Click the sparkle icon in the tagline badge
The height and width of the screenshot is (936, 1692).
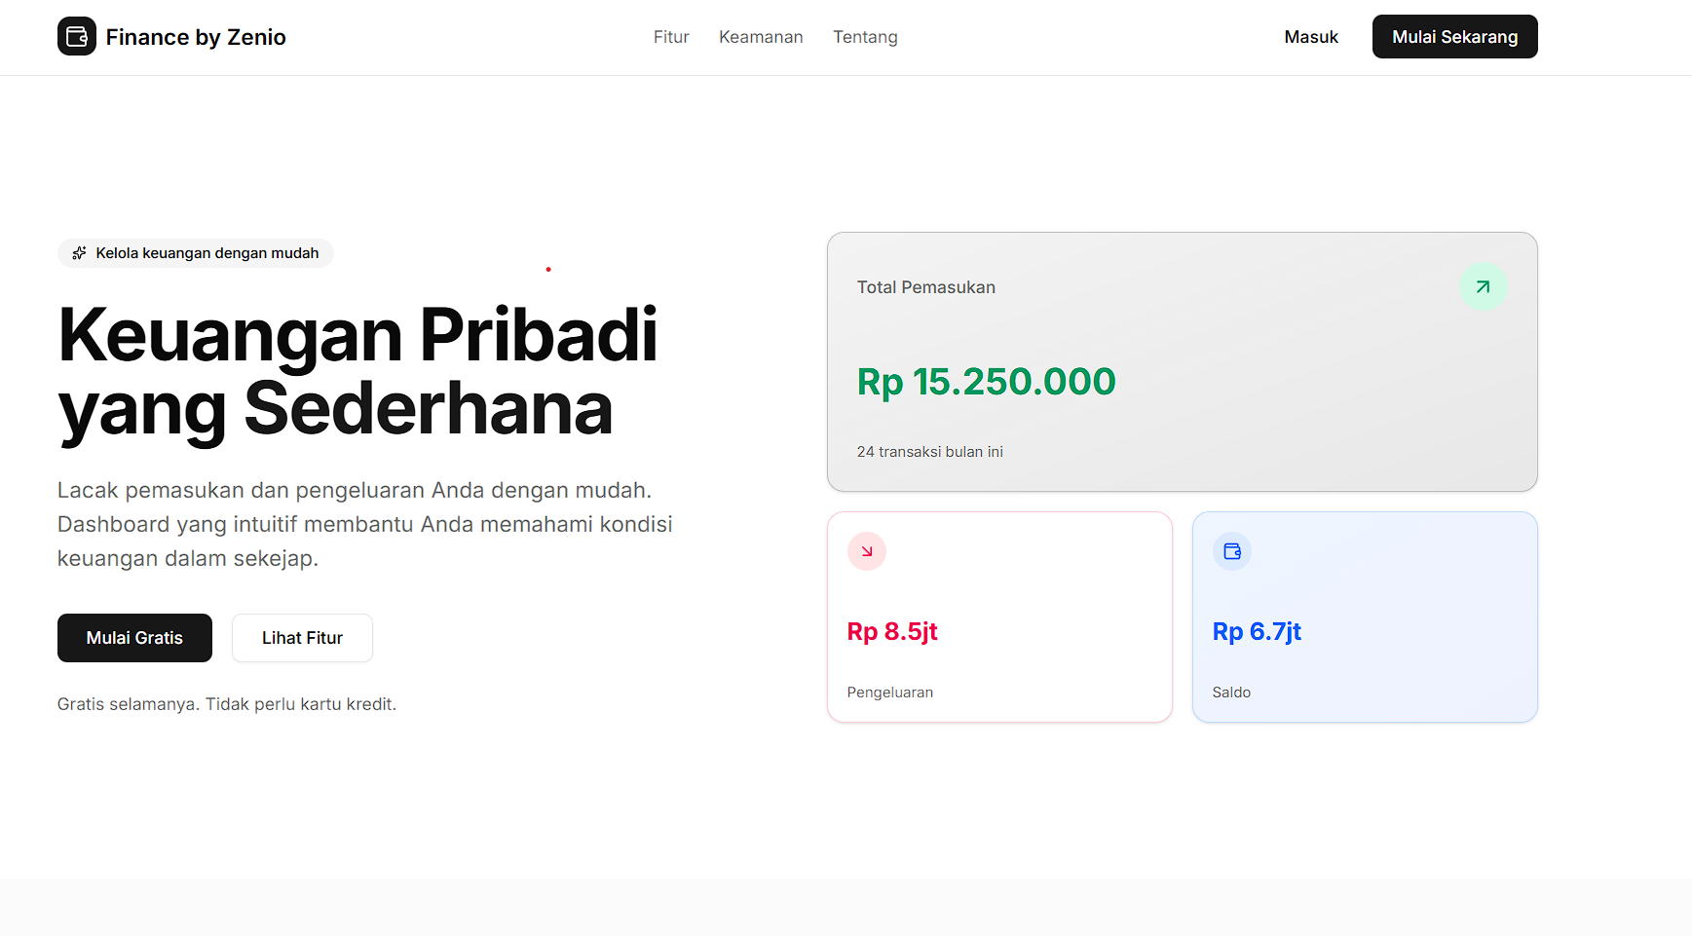[80, 253]
